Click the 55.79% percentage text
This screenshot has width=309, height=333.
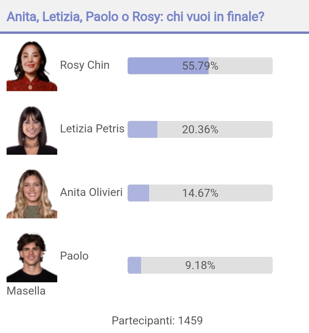coord(200,66)
